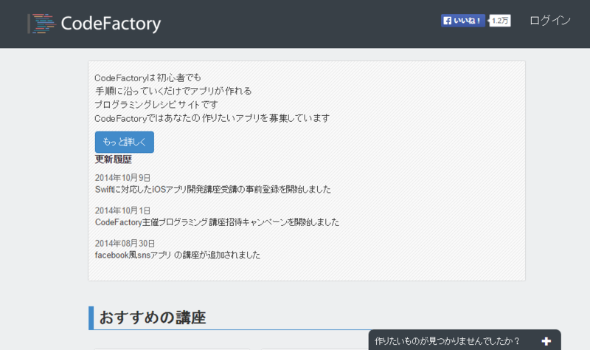Click the CodeFactory logo icon
This screenshot has width=590, height=350.
[x=42, y=24]
